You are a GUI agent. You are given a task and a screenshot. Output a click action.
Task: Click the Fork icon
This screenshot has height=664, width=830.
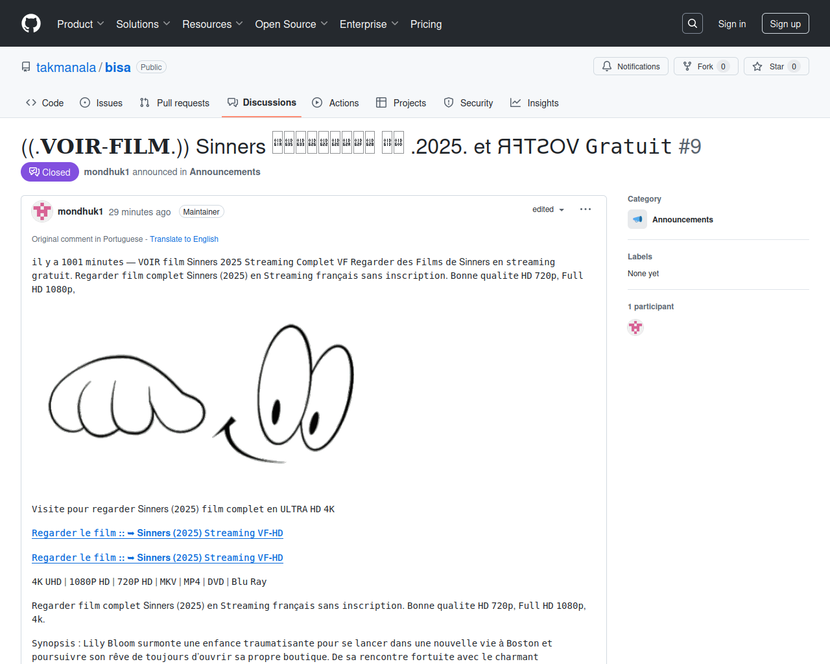point(687,66)
